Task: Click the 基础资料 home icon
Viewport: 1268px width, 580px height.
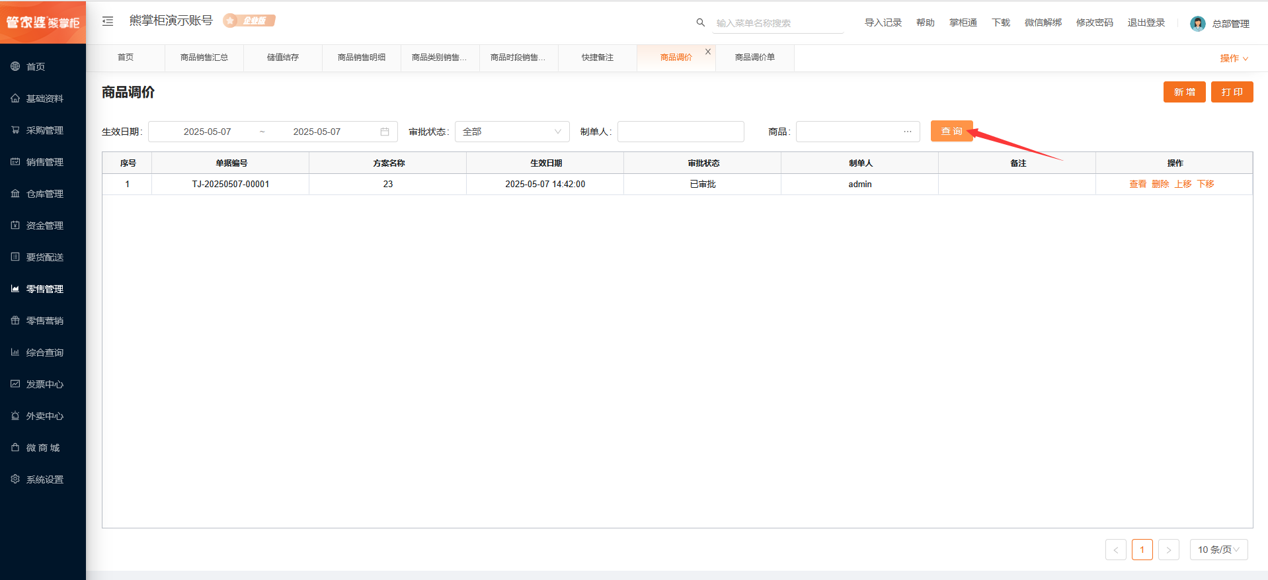Action: click(x=15, y=98)
